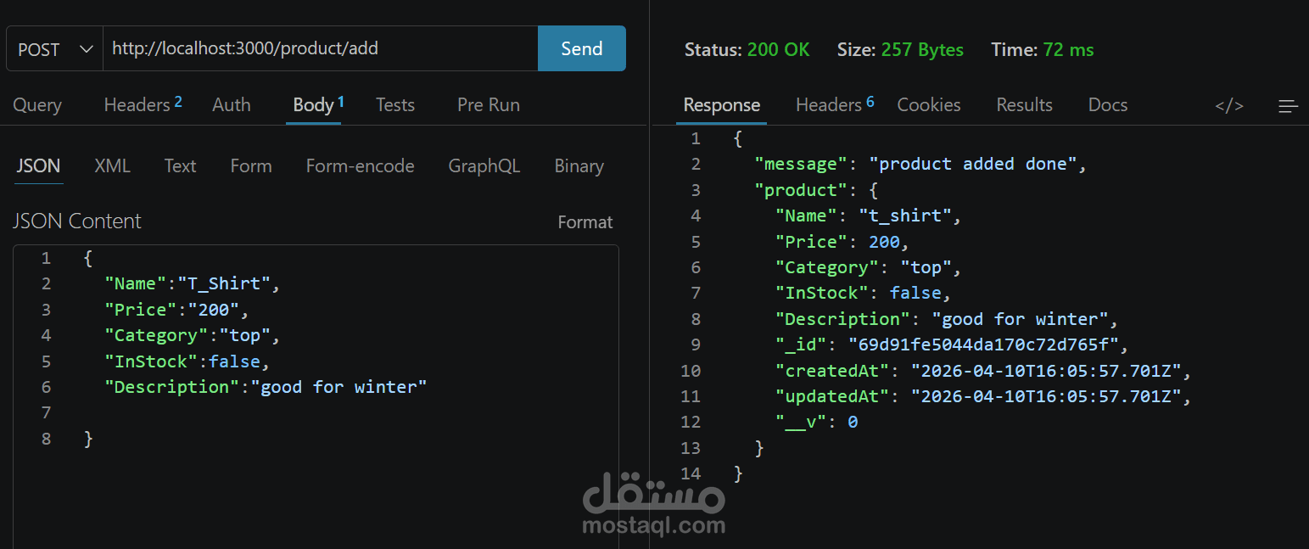This screenshot has width=1309, height=549.
Task: Open the Pre Run tab
Action: click(489, 105)
